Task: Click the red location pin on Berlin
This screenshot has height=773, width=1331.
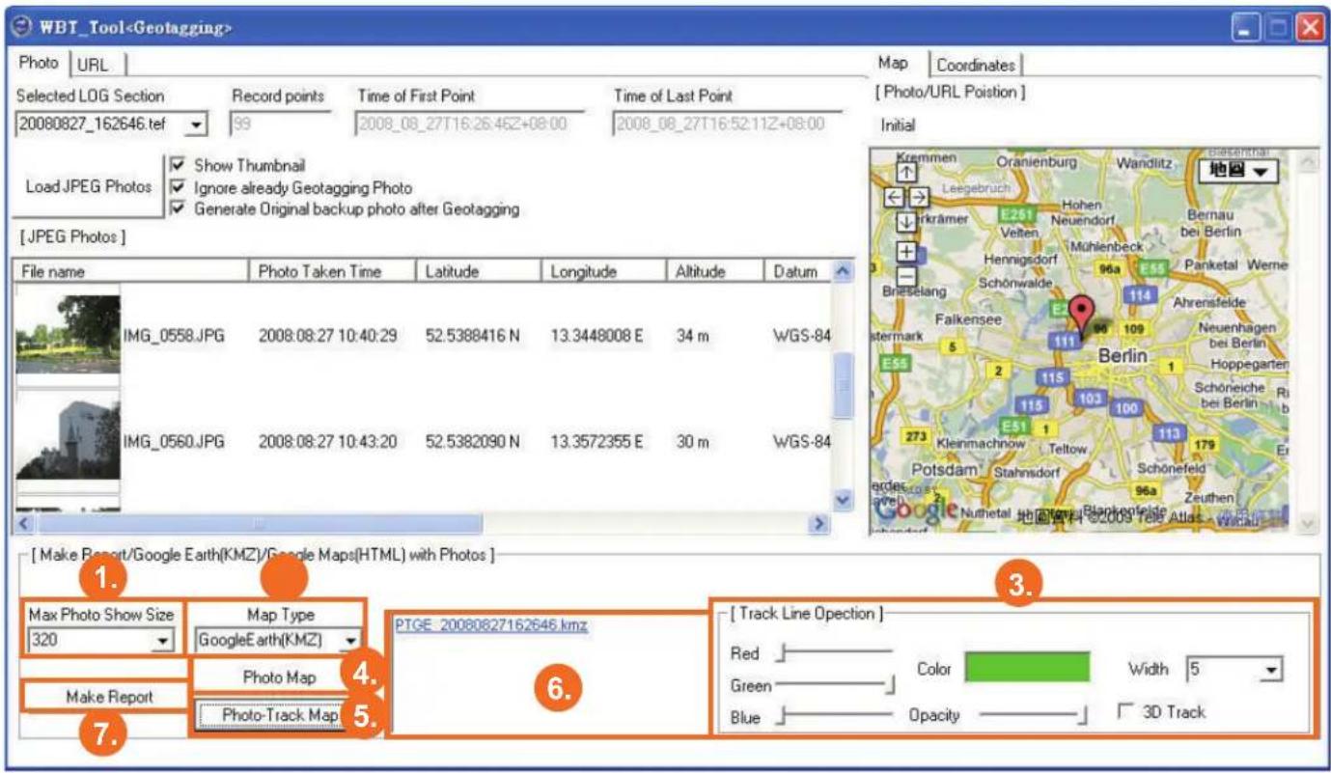Action: click(x=1083, y=317)
